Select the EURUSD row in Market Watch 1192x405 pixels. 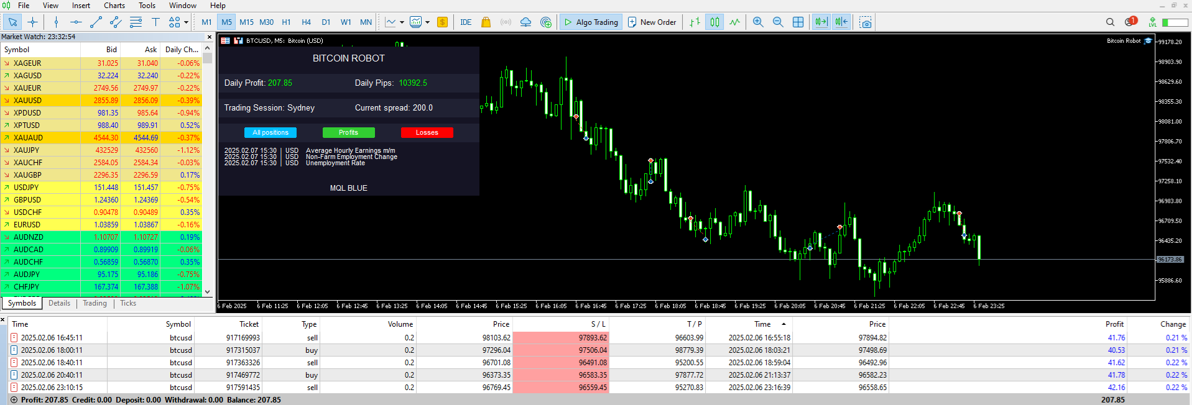pyautogui.click(x=101, y=224)
